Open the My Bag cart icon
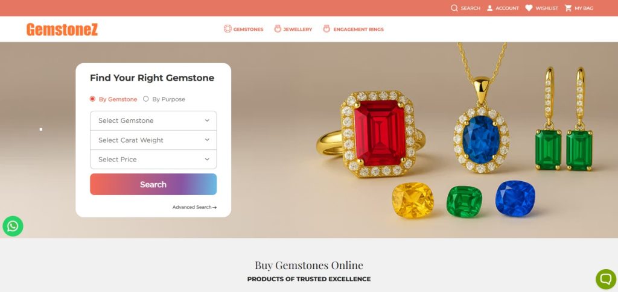This screenshot has width=618, height=292. click(568, 8)
